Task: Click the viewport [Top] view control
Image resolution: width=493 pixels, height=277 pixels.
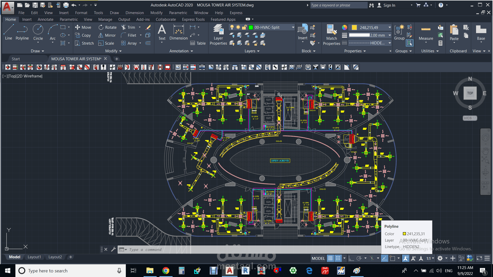Action: [12, 76]
